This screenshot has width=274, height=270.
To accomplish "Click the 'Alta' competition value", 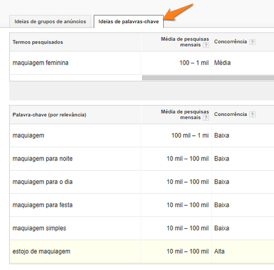I will click(219, 252).
